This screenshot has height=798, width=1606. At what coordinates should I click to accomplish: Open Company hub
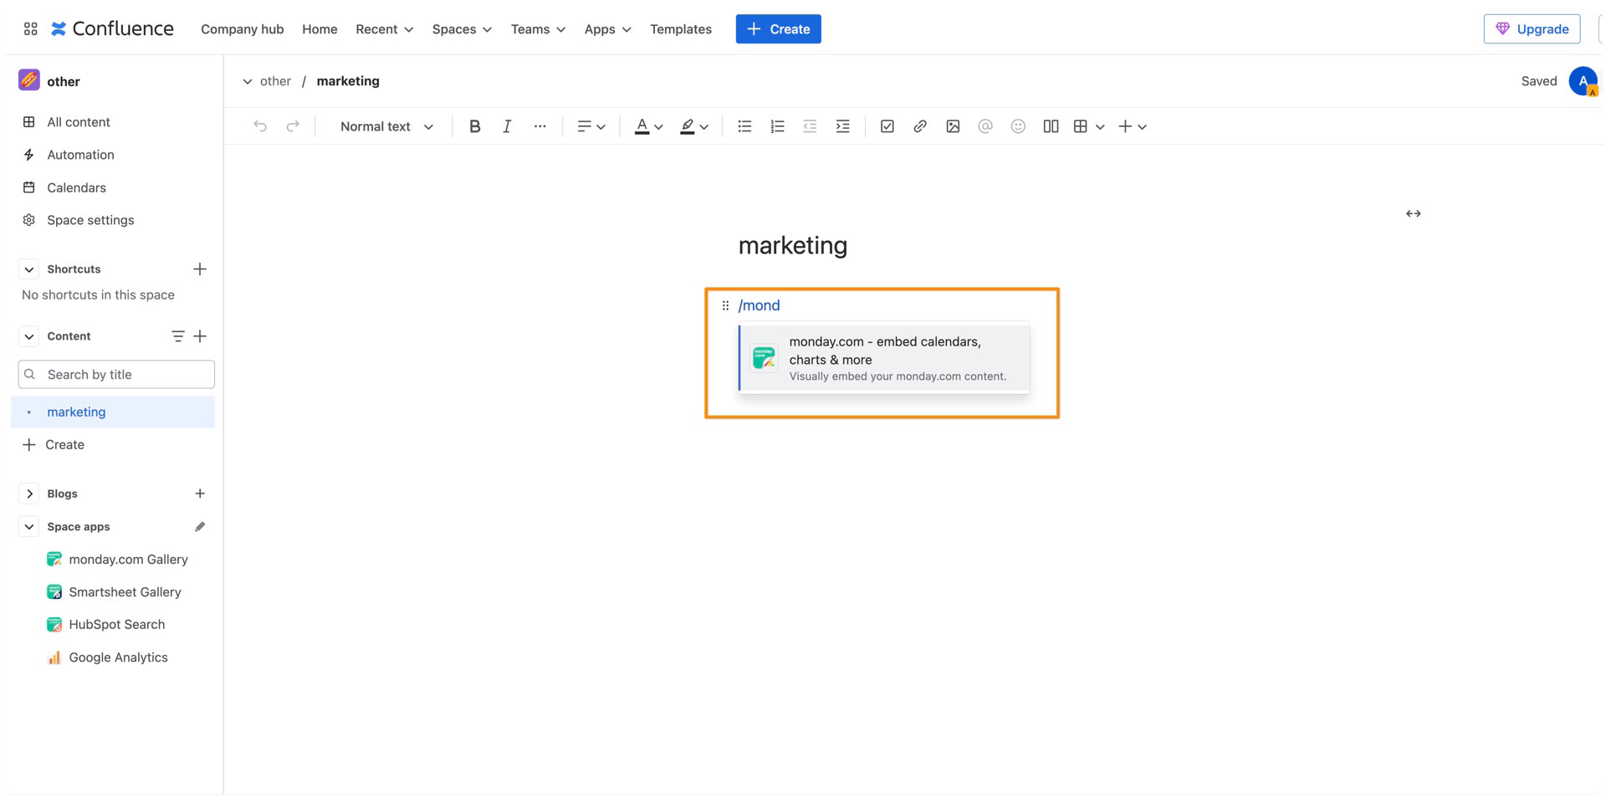[x=242, y=28]
